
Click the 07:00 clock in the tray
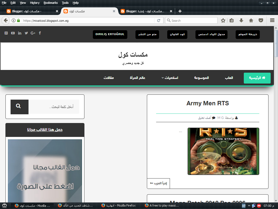269,206
